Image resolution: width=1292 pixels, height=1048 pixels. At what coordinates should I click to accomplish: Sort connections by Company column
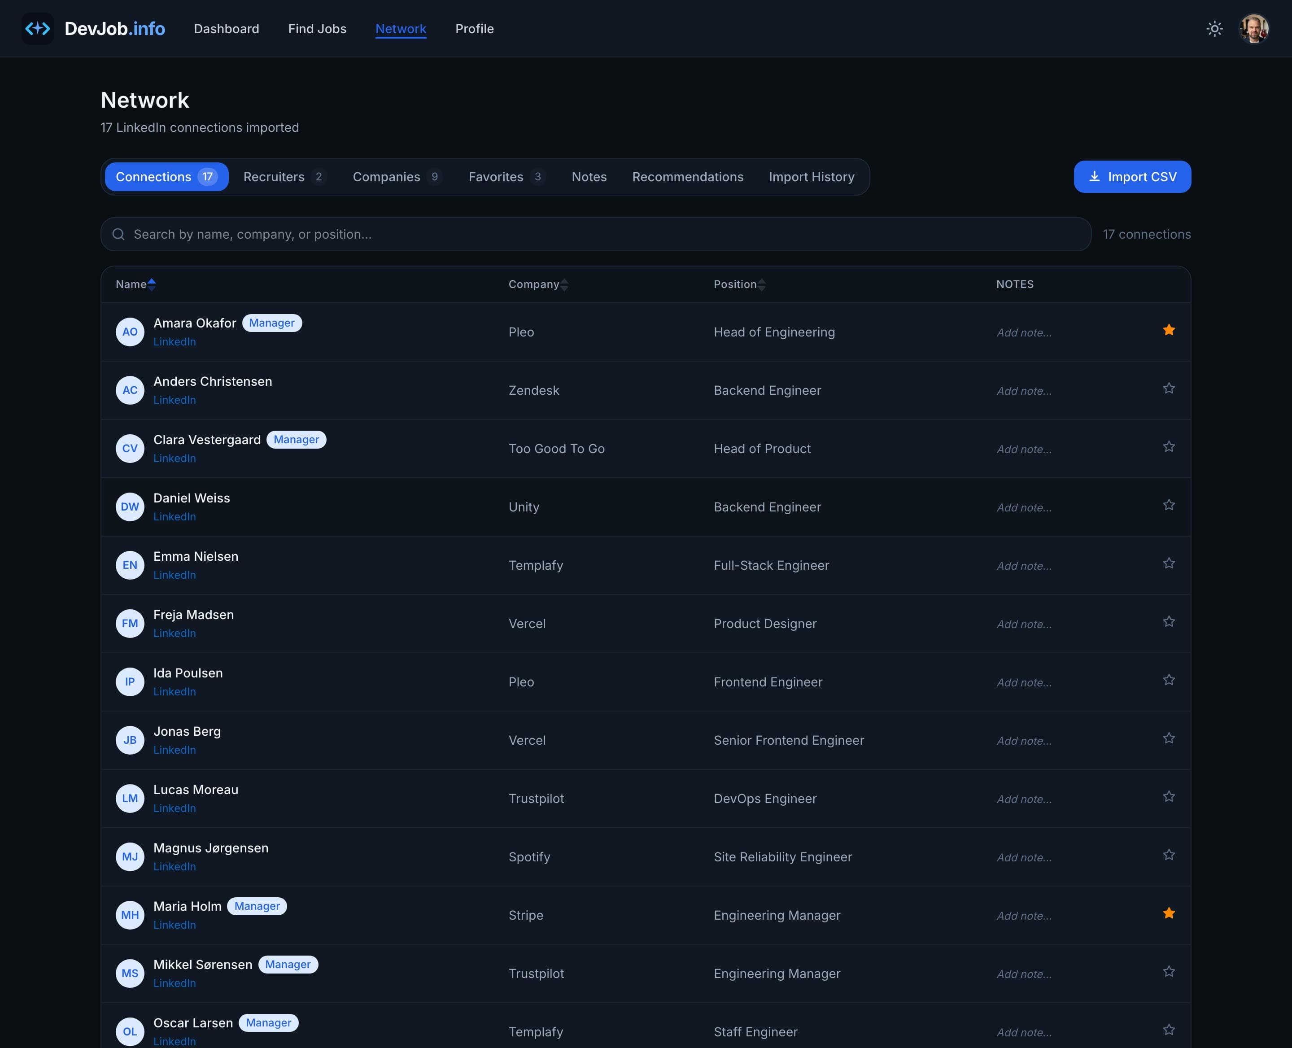[x=538, y=284]
